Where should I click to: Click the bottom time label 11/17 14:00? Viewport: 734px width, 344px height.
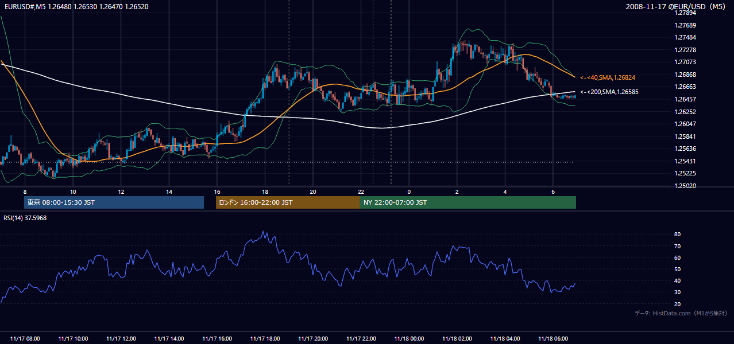[x=169, y=339]
